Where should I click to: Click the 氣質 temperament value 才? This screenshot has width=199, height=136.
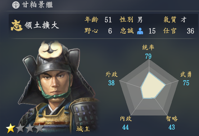pyautogui.click(x=184, y=20)
